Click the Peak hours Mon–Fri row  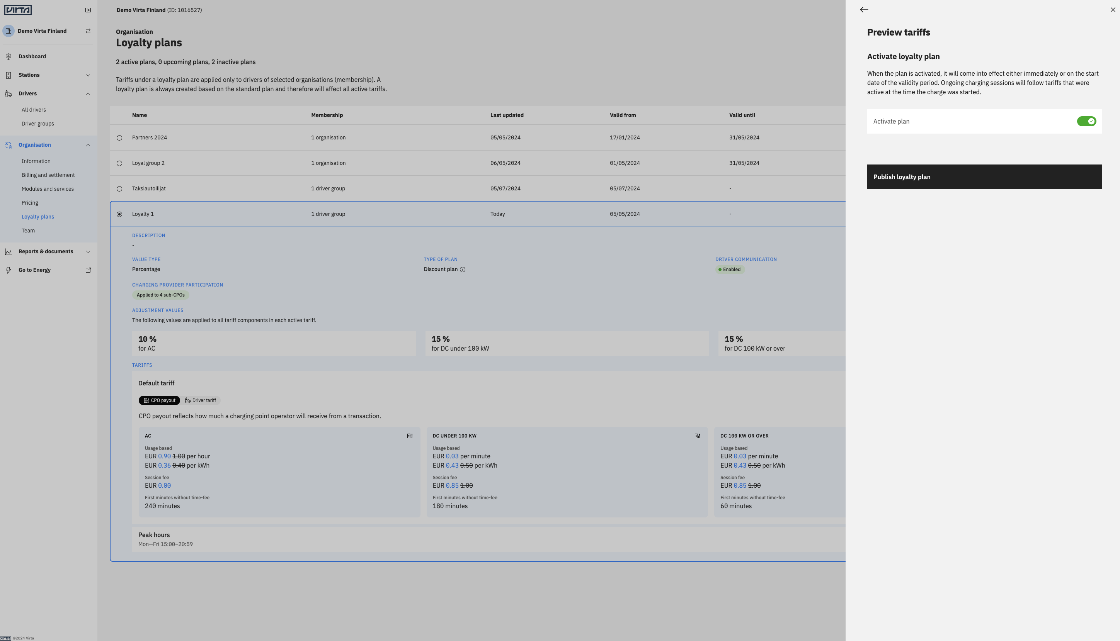coord(488,539)
